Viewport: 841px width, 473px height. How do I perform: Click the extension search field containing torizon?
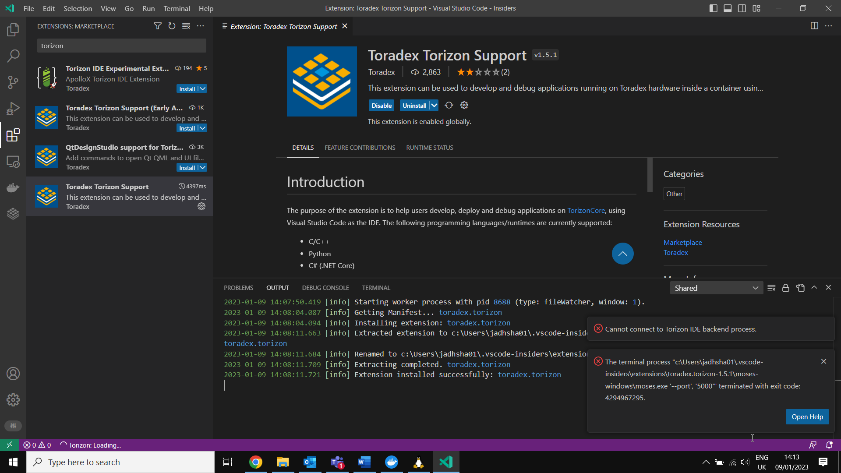coord(121,46)
